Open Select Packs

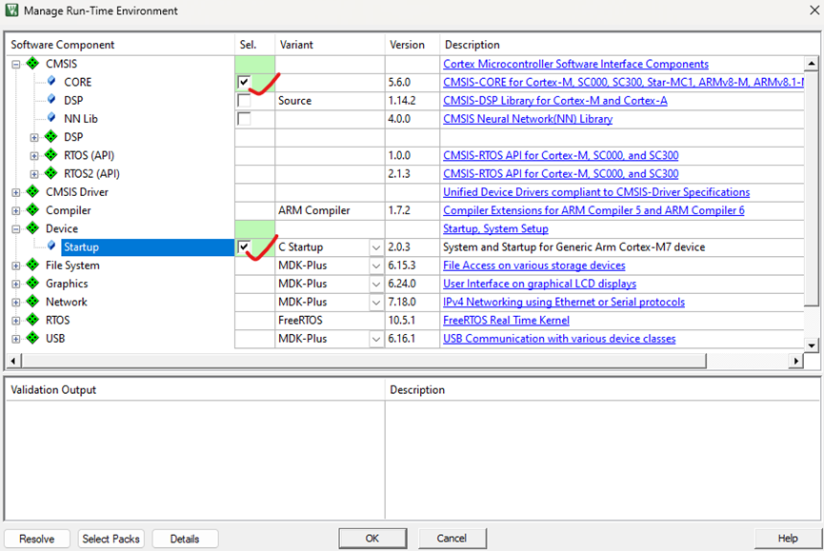pyautogui.click(x=111, y=539)
